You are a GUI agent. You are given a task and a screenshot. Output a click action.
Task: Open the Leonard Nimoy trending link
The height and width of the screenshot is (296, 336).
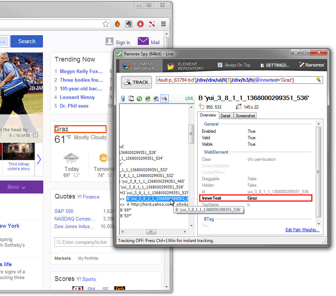point(77,97)
